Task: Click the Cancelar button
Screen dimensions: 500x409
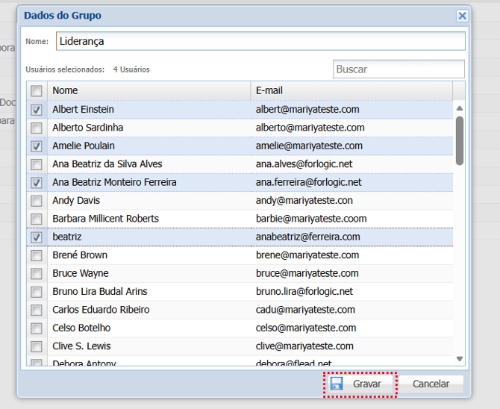Action: tap(431, 384)
